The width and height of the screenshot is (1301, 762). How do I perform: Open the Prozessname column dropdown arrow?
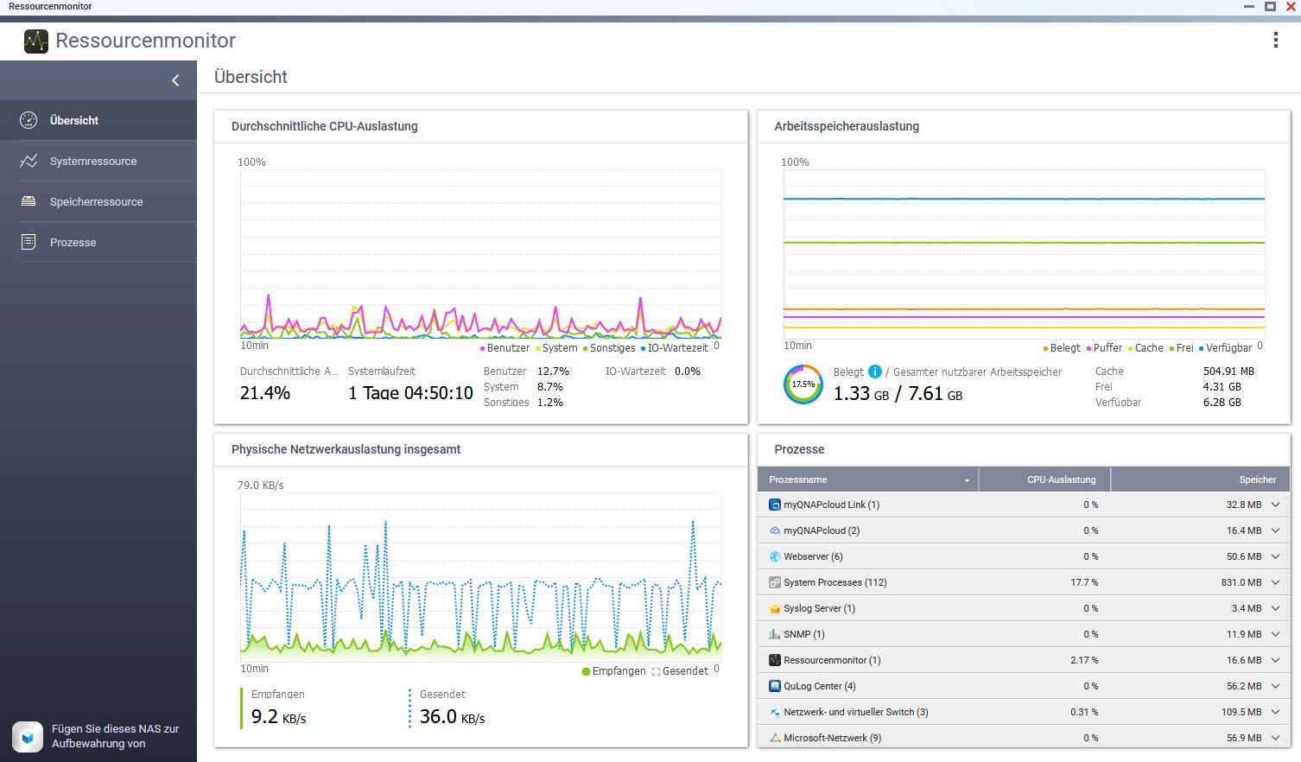pyautogui.click(x=967, y=480)
